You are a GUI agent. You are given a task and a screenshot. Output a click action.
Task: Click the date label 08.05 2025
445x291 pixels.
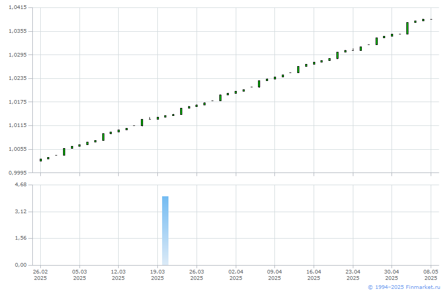pyautogui.click(x=431, y=275)
